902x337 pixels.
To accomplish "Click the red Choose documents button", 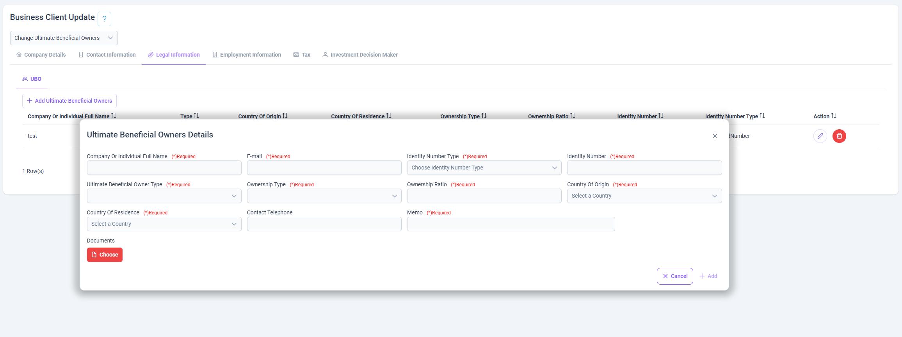I will 105,255.
